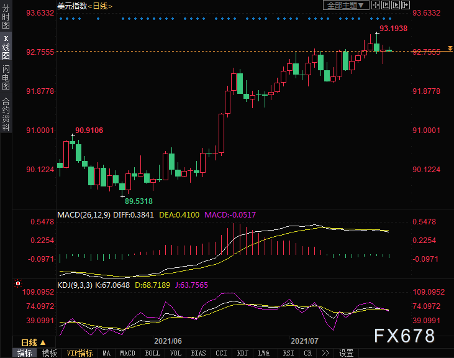Choose the KDJ indicator button
The width and height of the screenshot is (454, 358).
[242, 353]
